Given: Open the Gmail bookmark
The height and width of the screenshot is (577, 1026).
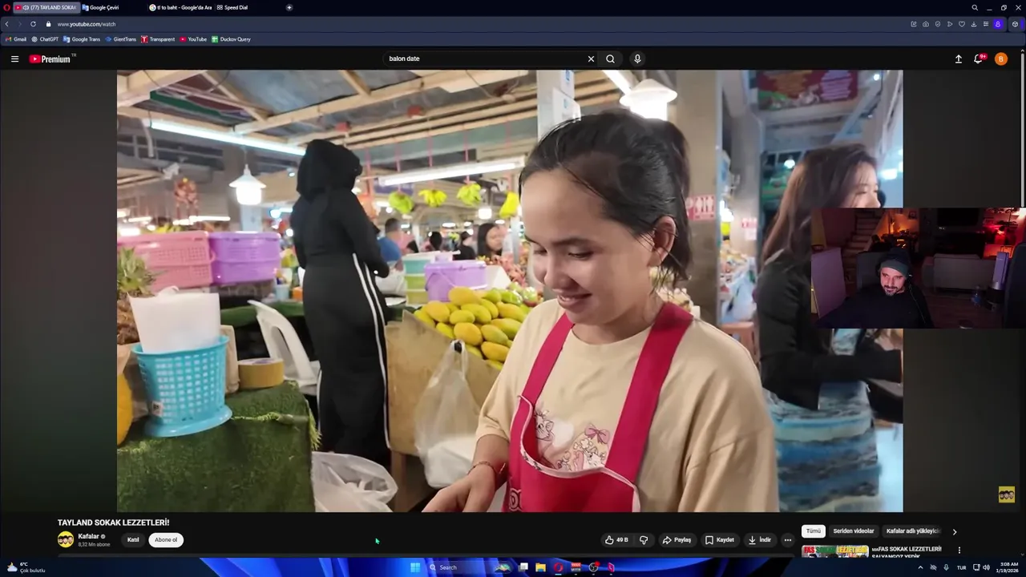Looking at the screenshot, I should [x=16, y=39].
